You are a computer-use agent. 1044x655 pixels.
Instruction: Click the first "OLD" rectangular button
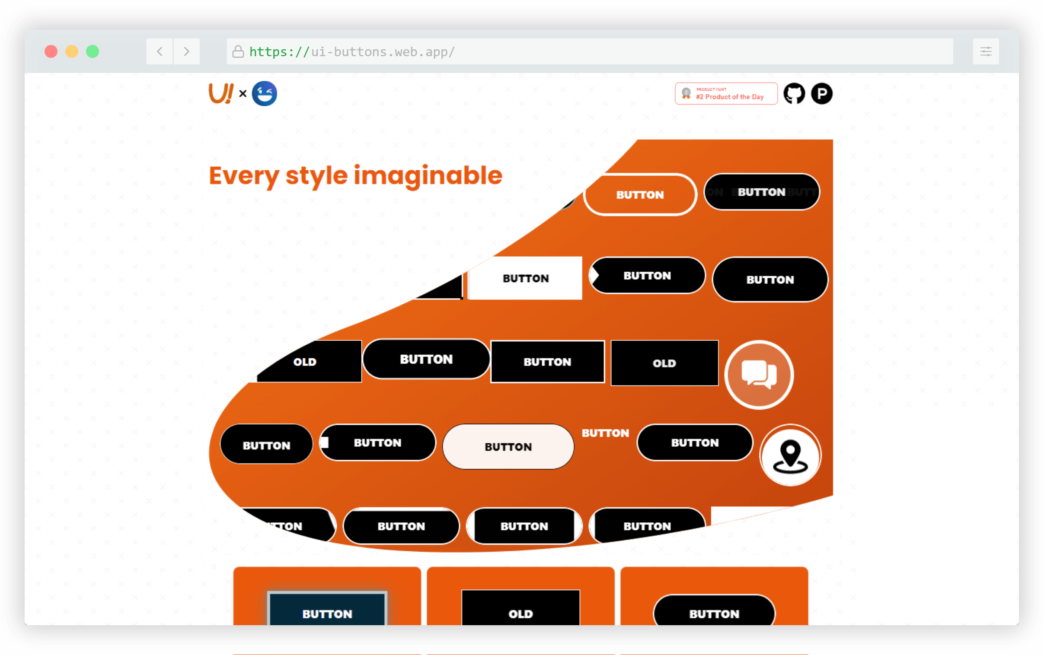click(x=305, y=361)
